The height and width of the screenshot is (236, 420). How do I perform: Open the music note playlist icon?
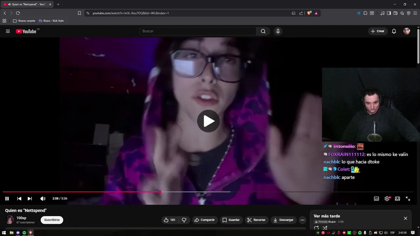click(382, 13)
